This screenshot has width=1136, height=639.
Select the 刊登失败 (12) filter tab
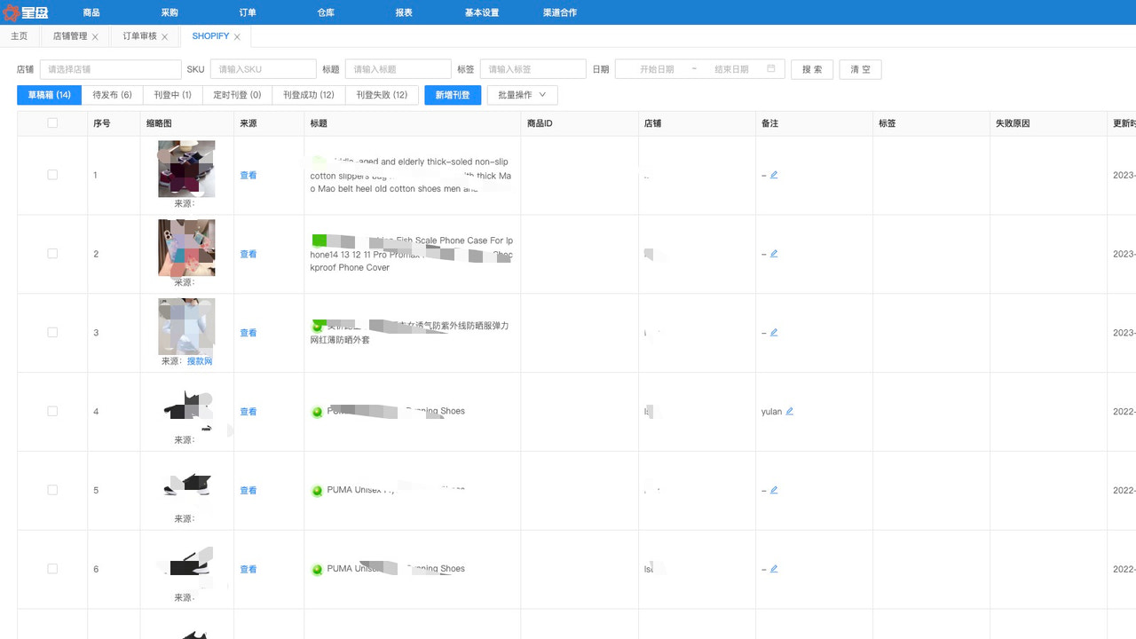click(x=382, y=95)
